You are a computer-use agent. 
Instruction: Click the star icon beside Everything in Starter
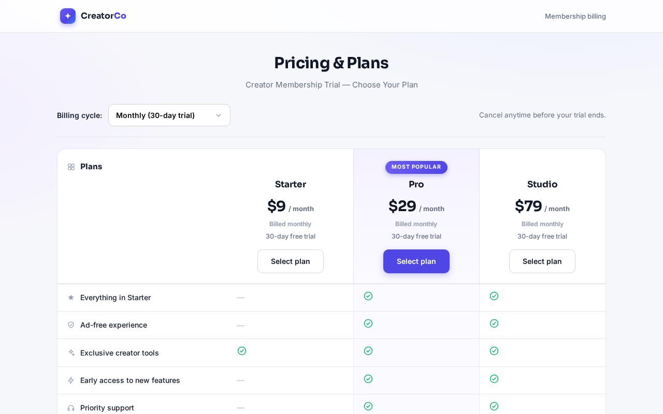click(71, 298)
